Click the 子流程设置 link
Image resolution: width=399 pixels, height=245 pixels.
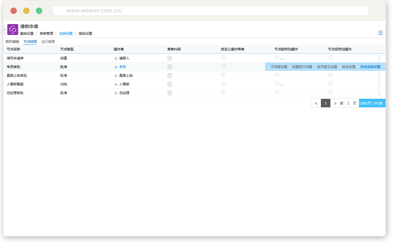[279, 67]
